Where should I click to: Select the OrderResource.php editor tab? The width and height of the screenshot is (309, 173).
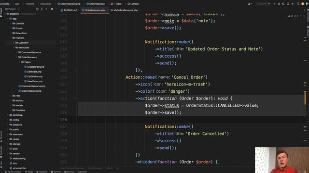pos(95,10)
